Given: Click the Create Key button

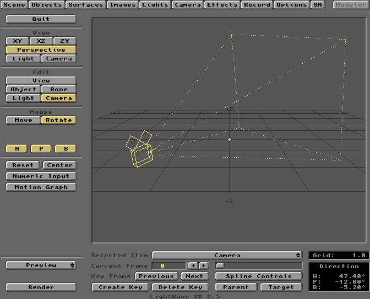Looking at the screenshot, I should [x=119, y=287].
